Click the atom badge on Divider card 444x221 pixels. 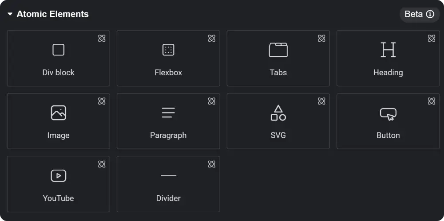212,164
